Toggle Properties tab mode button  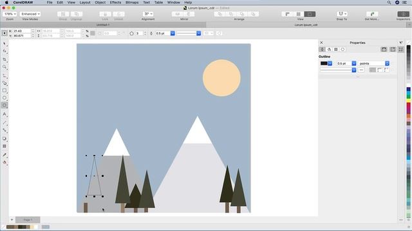393,49
